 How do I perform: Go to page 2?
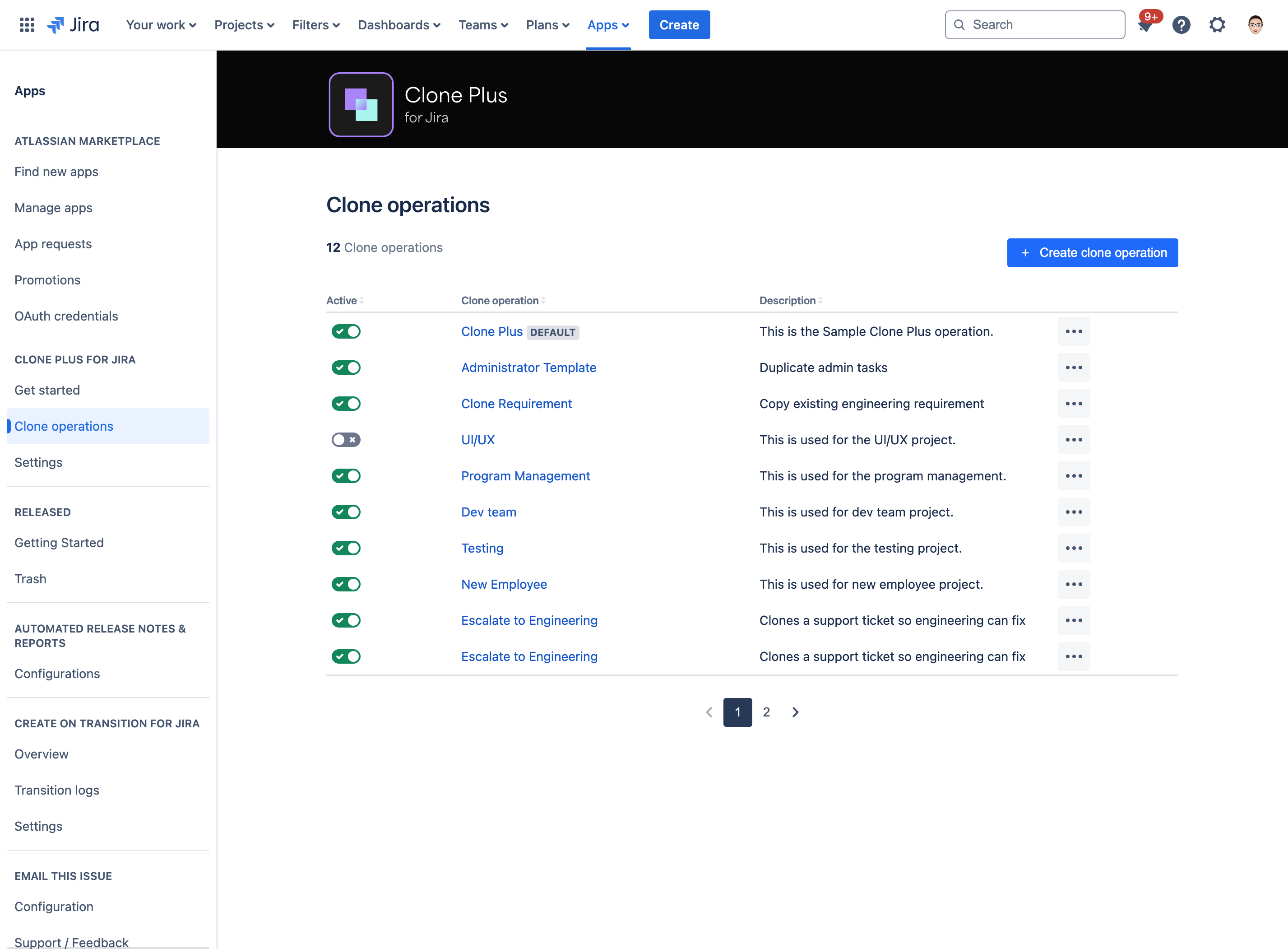(x=767, y=712)
